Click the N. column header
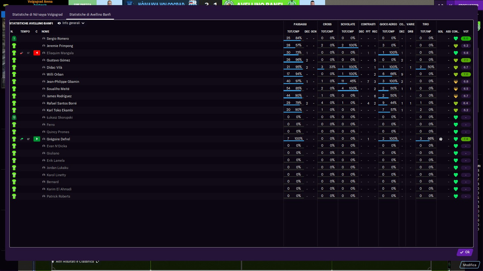Viewport: 483px width, 271px height. (12, 32)
